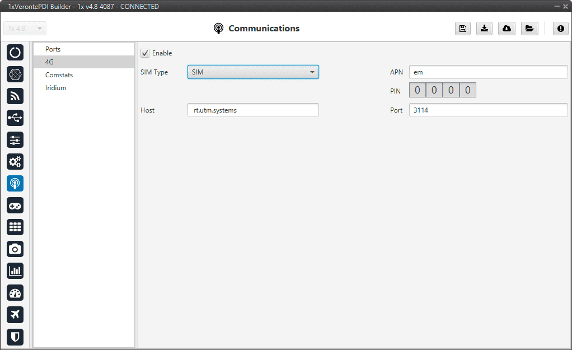This screenshot has height=350, width=572.
Task: Click the Port number field
Action: pos(488,110)
